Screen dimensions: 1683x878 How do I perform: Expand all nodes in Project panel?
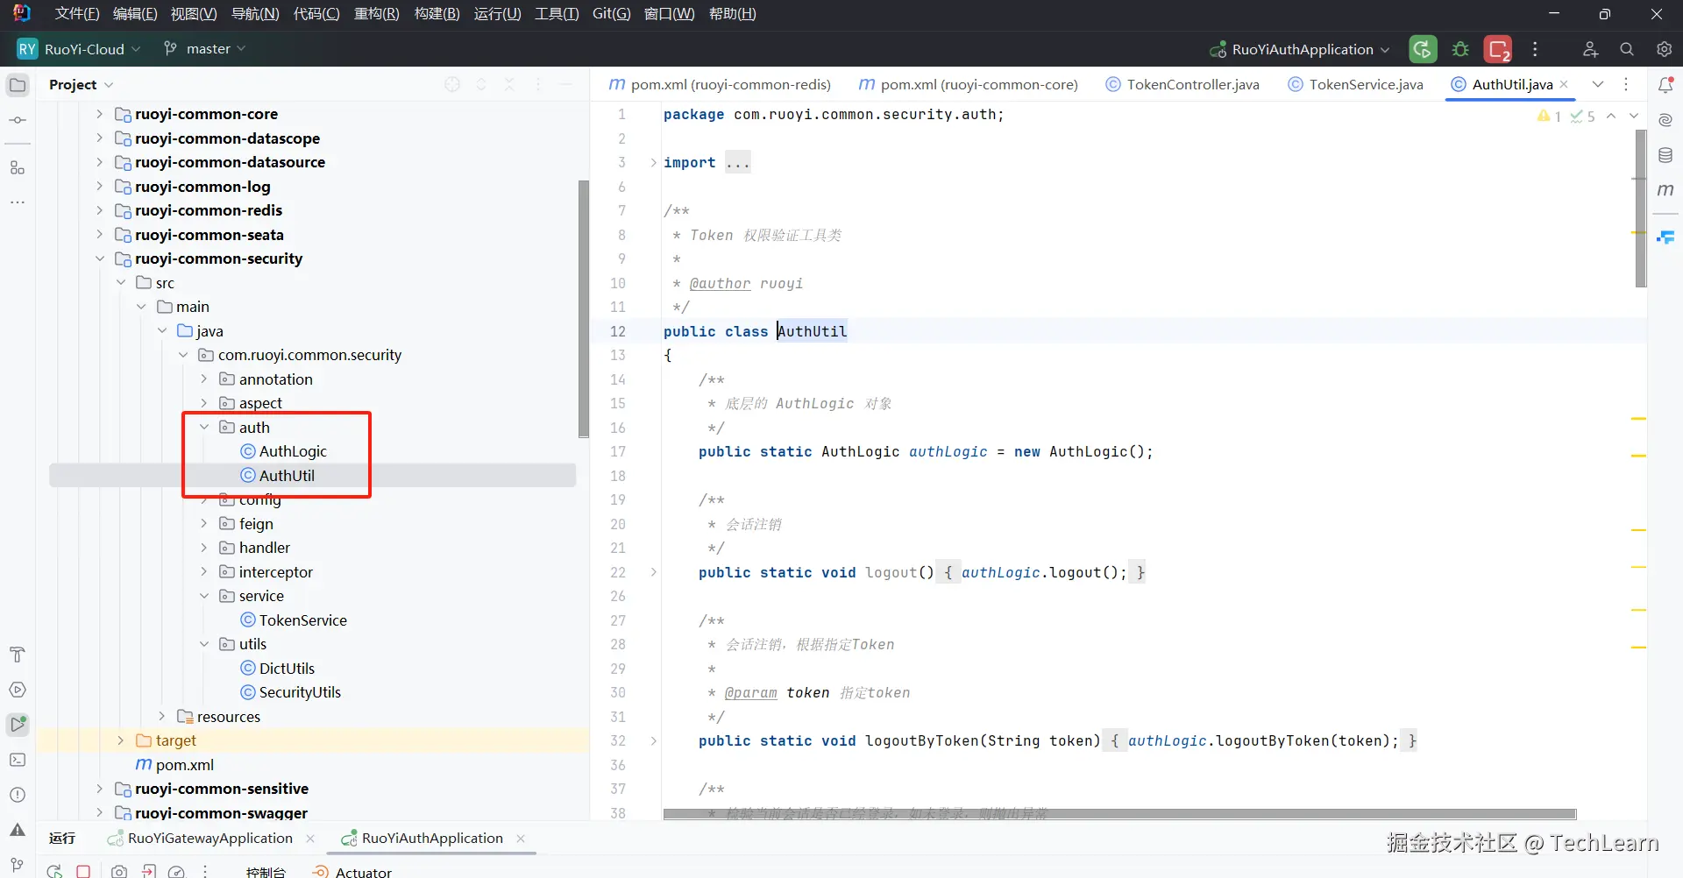coord(481,84)
